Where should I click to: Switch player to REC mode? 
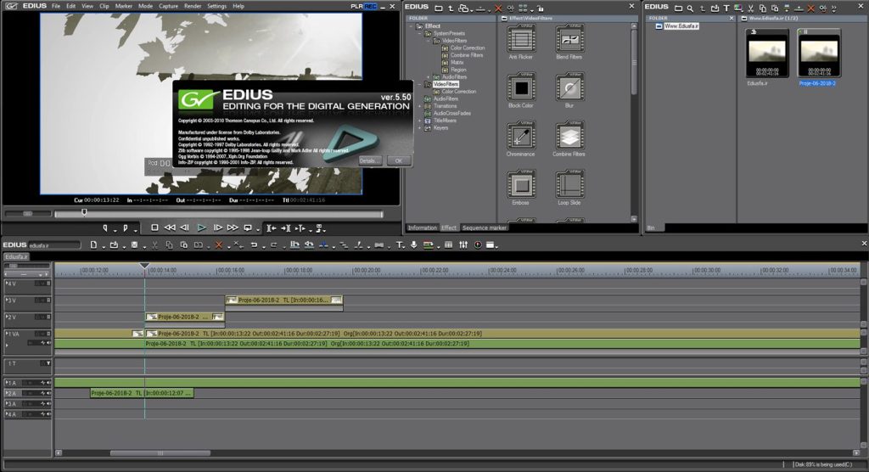click(x=370, y=6)
